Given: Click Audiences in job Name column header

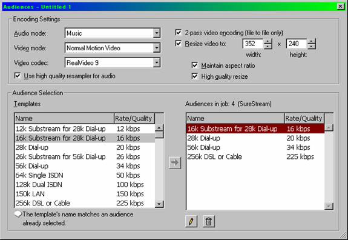Looking at the screenshot, I should pos(235,118).
